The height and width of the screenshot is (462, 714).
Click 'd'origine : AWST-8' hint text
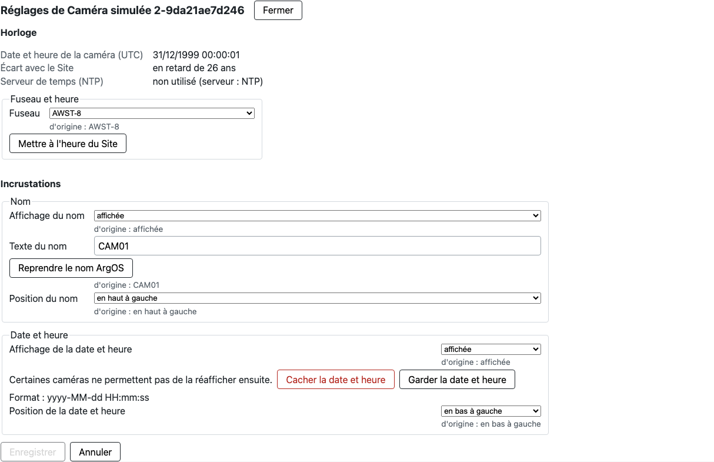pos(84,127)
